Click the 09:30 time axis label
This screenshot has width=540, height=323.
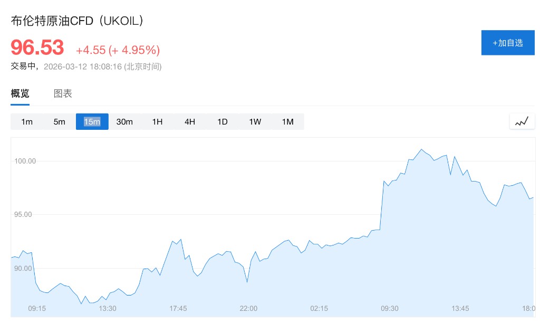coord(390,308)
